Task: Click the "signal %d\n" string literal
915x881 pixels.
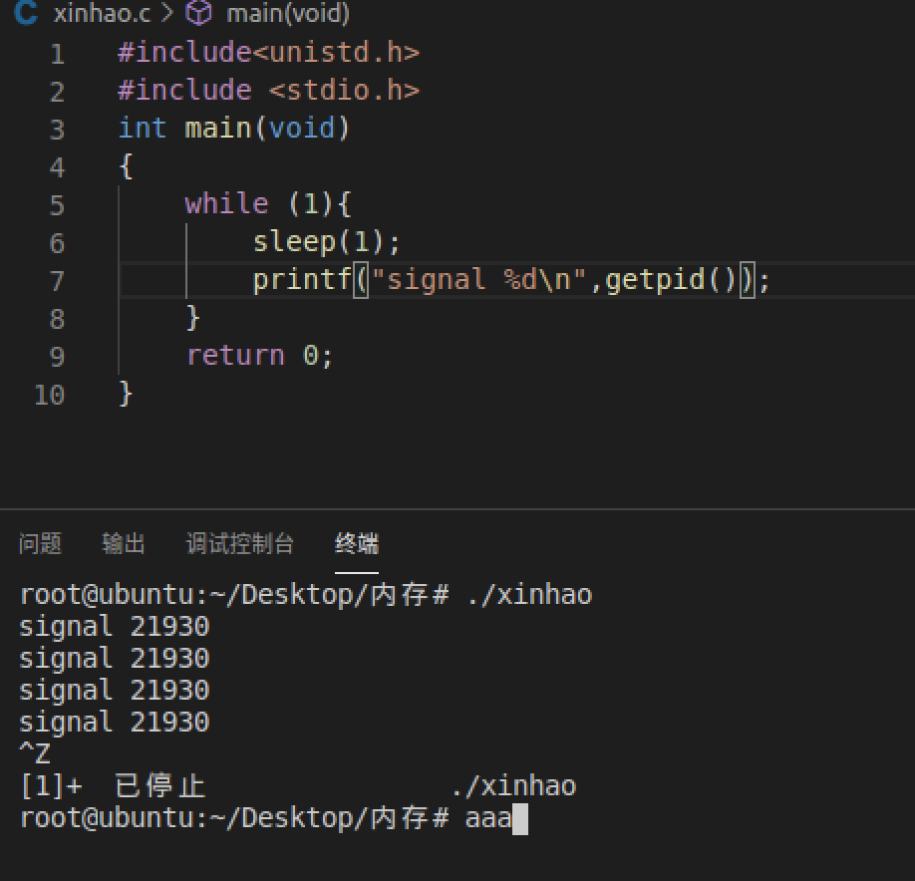Action: [478, 280]
